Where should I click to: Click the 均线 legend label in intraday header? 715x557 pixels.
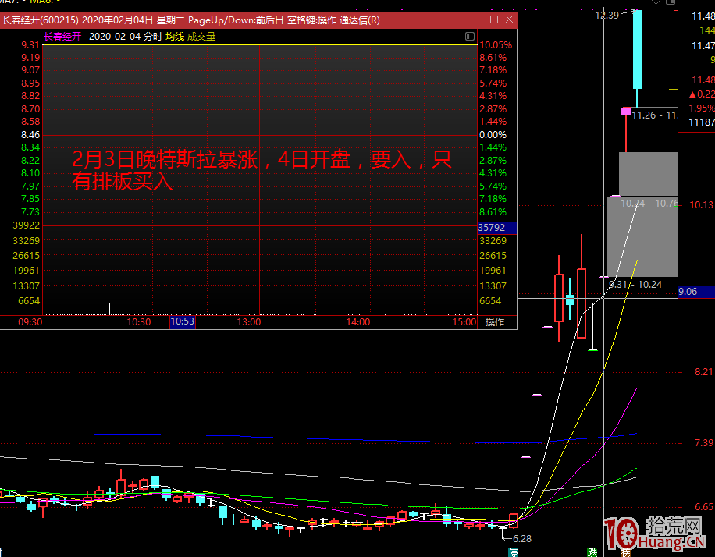[x=175, y=37]
